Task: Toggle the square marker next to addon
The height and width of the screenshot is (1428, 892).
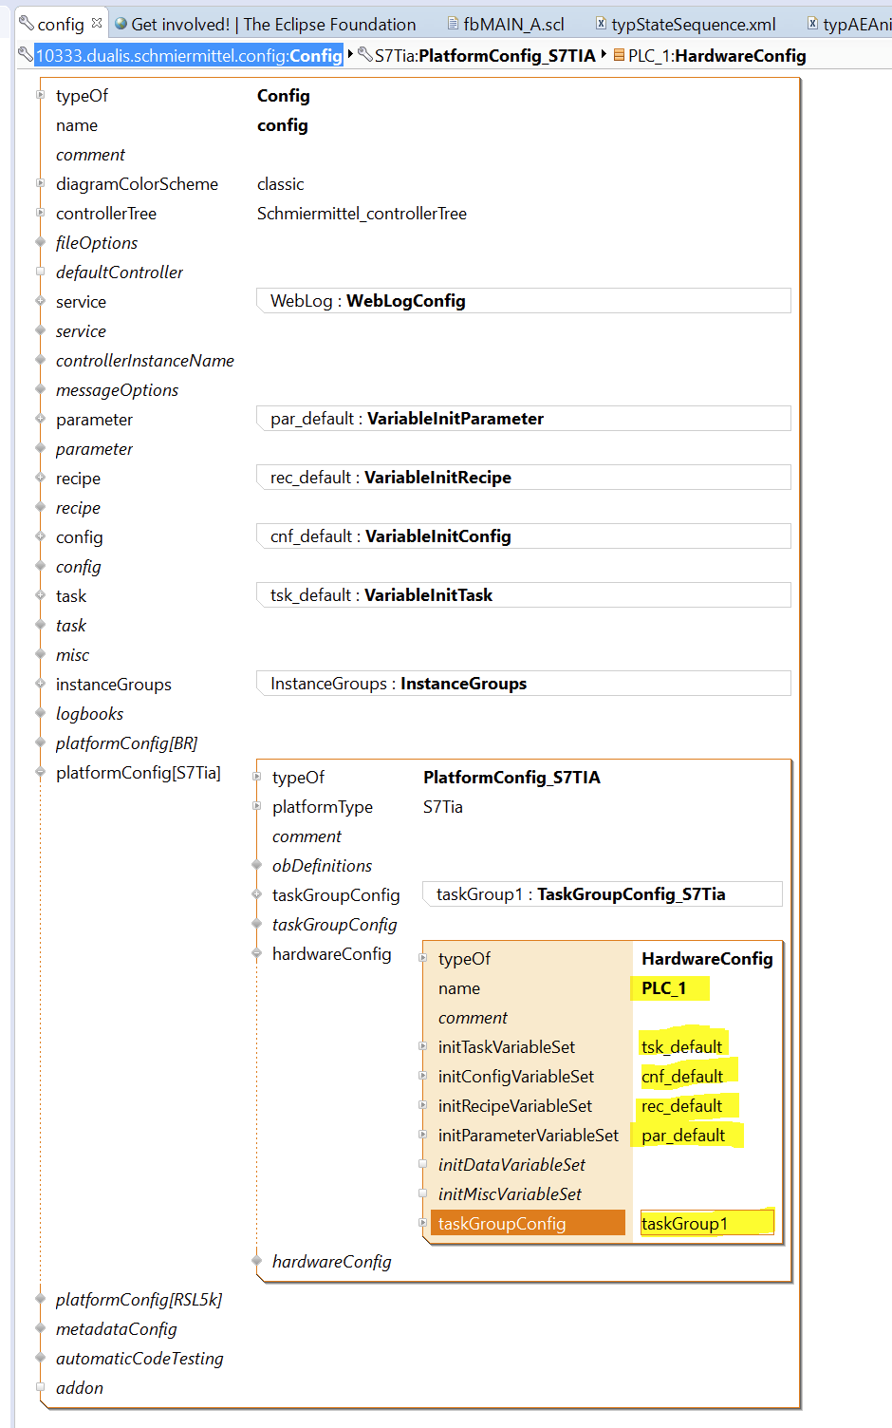Action: (x=41, y=1387)
